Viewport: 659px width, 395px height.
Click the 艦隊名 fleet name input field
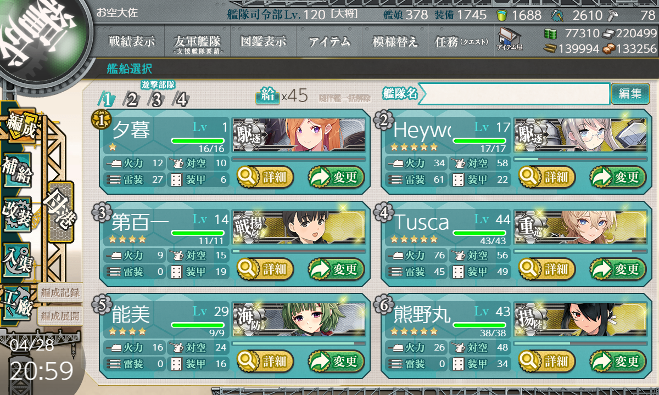[x=514, y=94]
